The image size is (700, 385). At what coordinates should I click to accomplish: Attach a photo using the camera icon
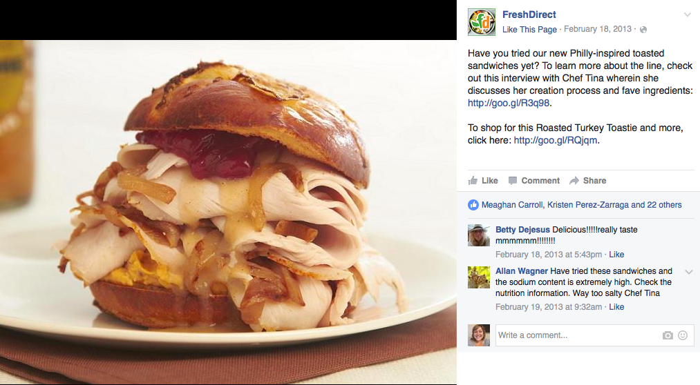(668, 335)
